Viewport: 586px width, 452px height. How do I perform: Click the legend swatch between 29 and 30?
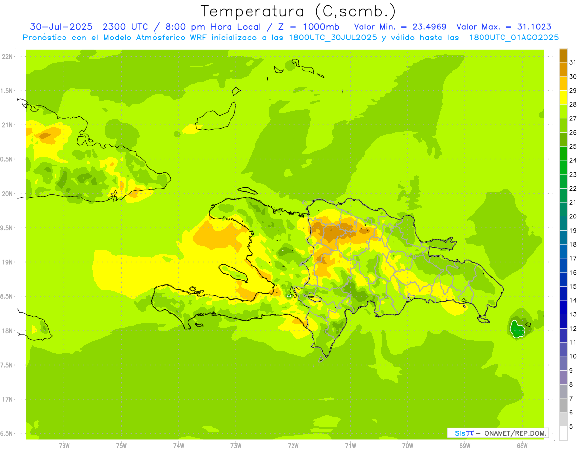[563, 83]
